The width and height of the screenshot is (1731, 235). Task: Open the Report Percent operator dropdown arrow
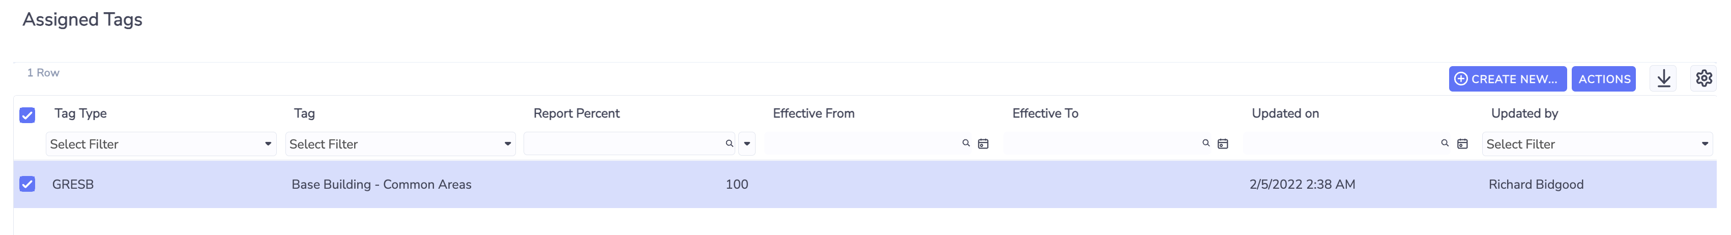746,143
